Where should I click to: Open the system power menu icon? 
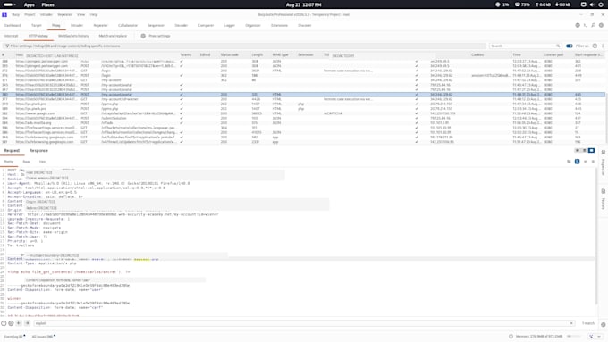click(601, 4)
